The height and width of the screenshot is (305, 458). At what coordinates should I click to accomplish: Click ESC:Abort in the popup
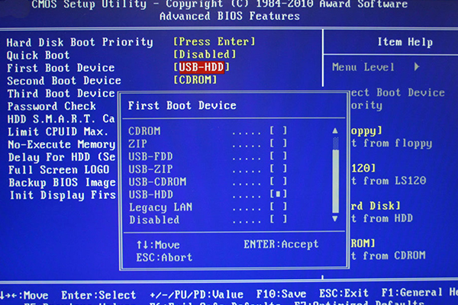click(164, 258)
